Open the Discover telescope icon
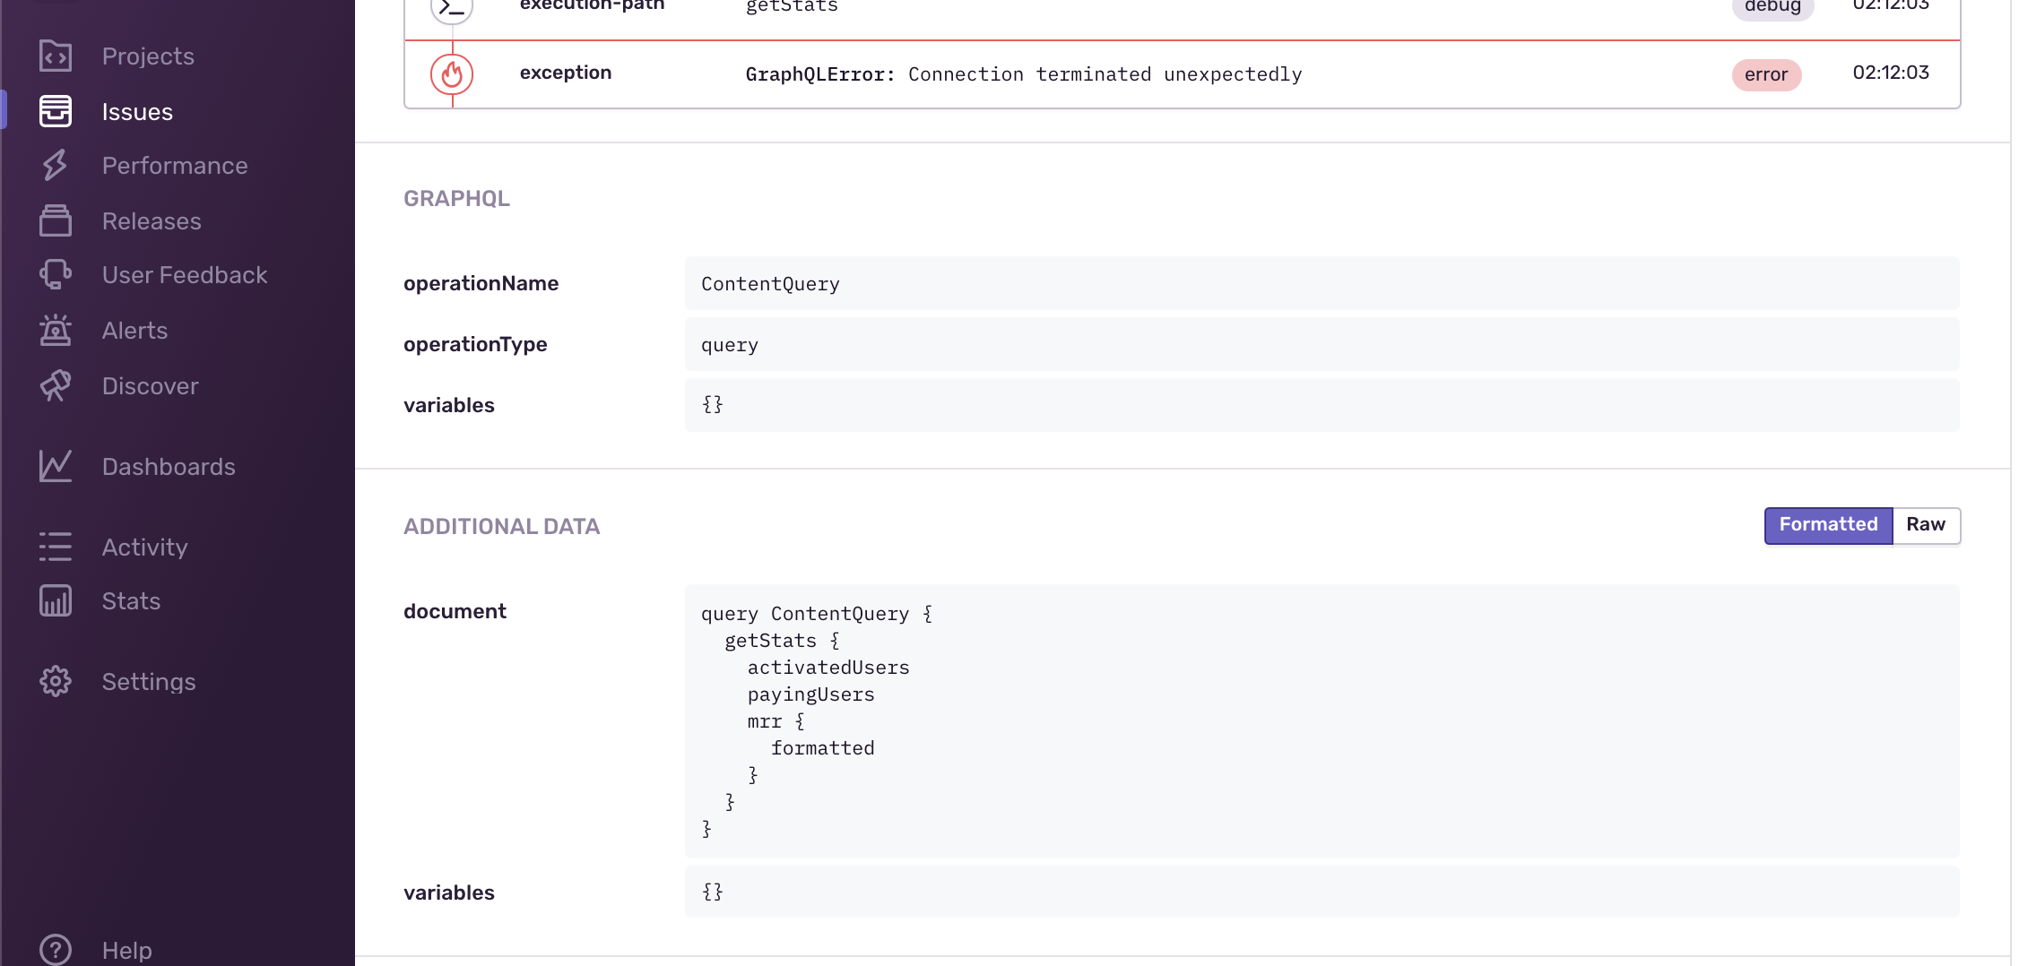The image size is (2019, 966). tap(56, 386)
